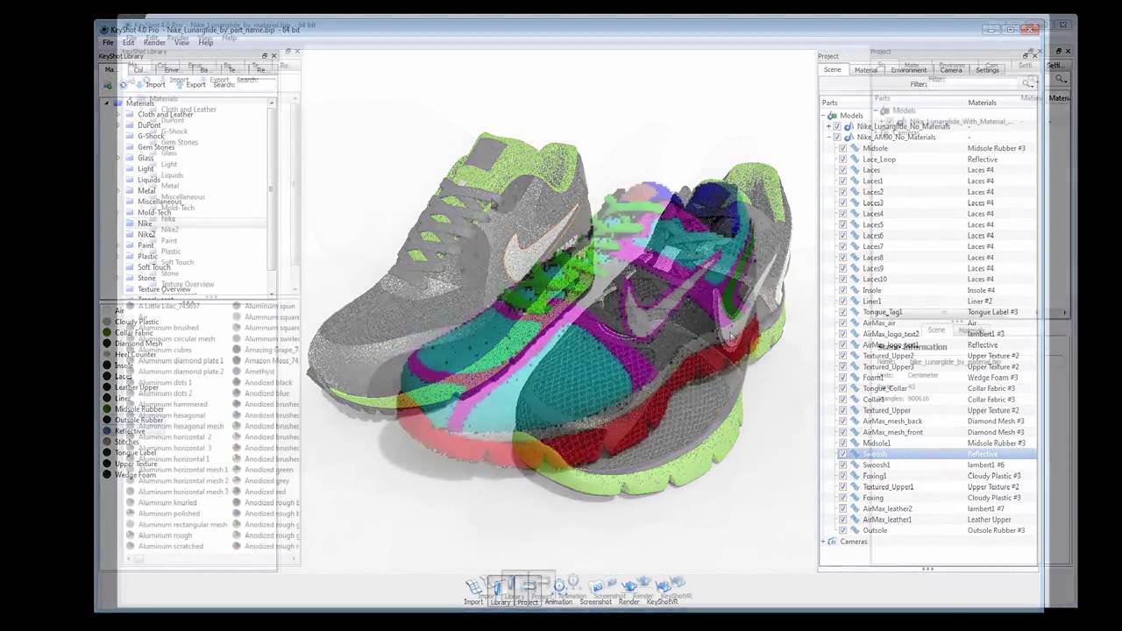
Task: Toggle the Outsole part checkbox
Action: [x=842, y=530]
